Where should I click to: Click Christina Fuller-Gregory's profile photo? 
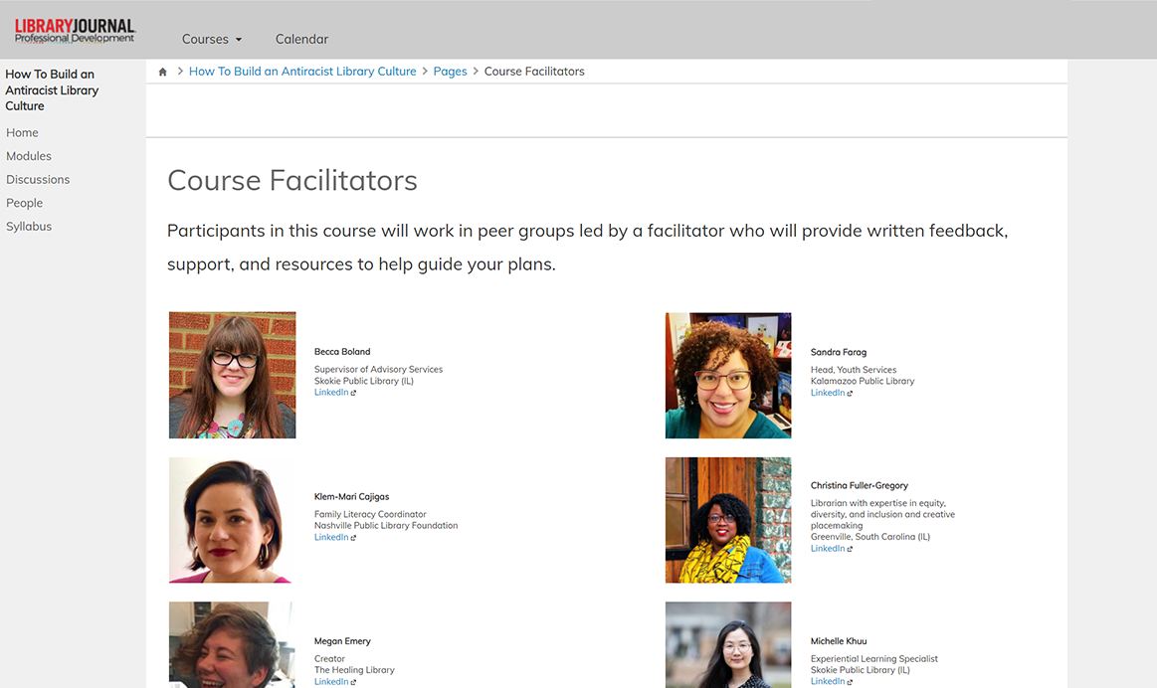pos(728,519)
